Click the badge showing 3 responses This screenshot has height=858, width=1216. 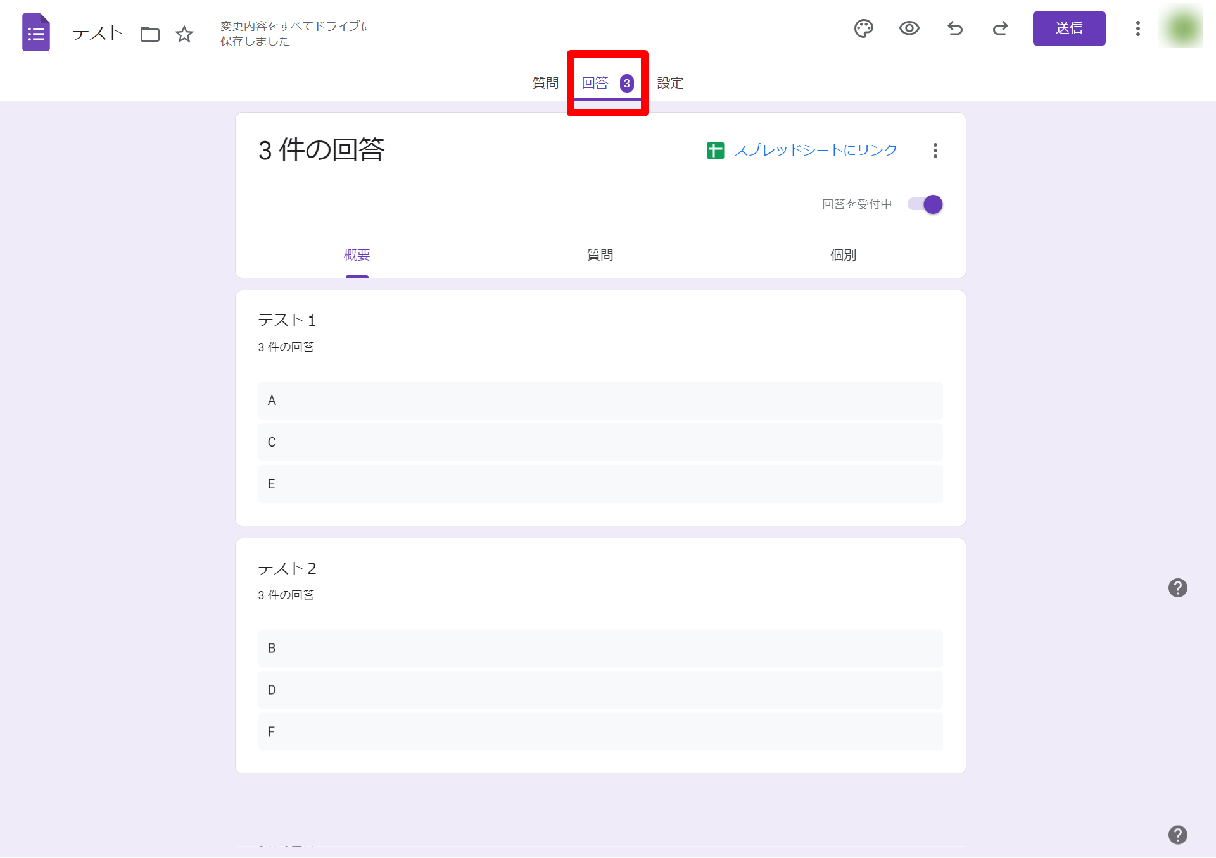[x=626, y=82]
